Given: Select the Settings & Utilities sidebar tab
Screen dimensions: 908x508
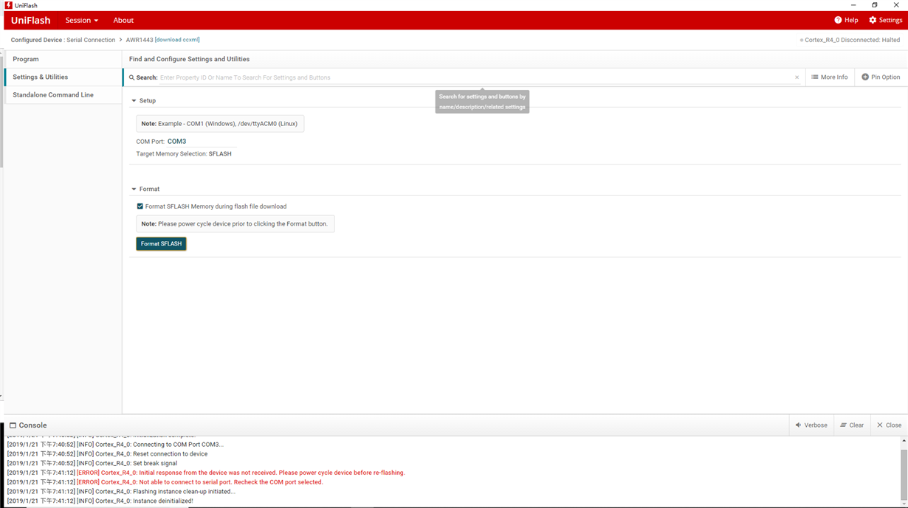Looking at the screenshot, I should pyautogui.click(x=63, y=77).
